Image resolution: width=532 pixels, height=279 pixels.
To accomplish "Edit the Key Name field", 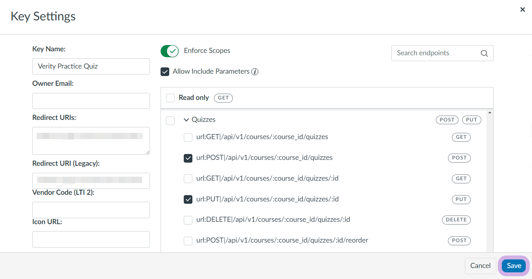I will coord(91,66).
